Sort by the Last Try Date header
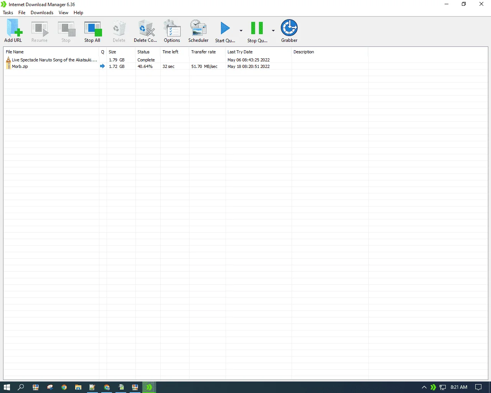The width and height of the screenshot is (491, 393). point(259,52)
